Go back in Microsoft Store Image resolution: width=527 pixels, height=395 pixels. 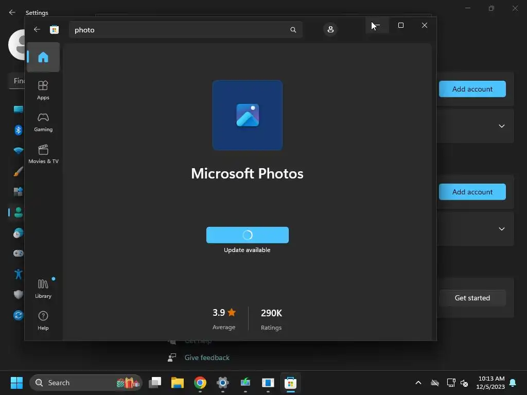click(37, 29)
